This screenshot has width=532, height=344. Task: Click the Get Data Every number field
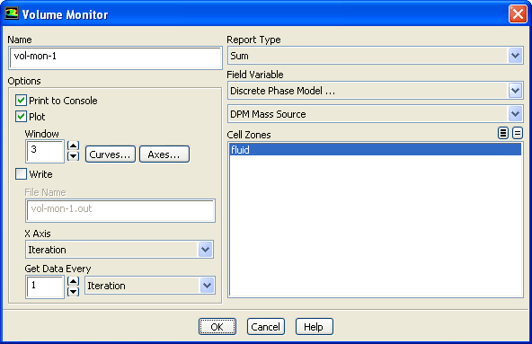45,287
